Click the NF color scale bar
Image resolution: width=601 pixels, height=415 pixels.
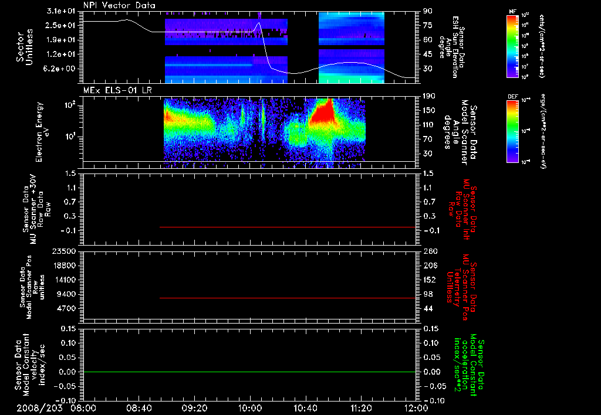513,46
